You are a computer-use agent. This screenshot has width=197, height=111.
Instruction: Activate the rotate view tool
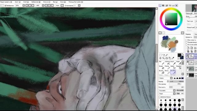(167, 58)
